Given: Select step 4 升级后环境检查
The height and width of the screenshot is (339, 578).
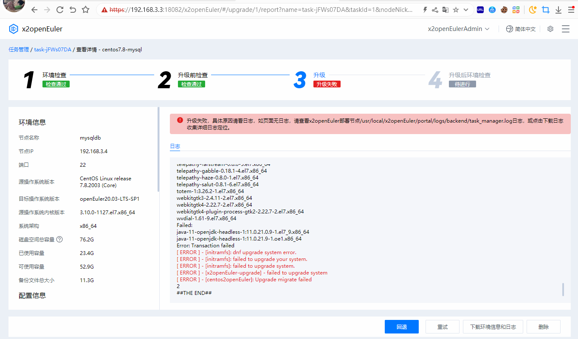Looking at the screenshot, I should click(x=470, y=75).
